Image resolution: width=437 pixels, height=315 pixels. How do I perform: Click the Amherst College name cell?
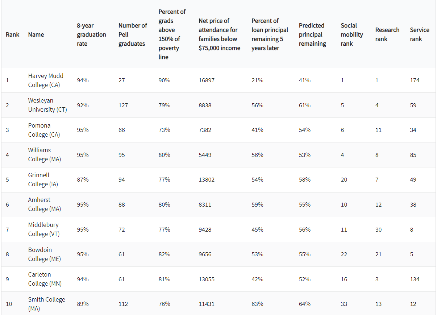point(45,204)
